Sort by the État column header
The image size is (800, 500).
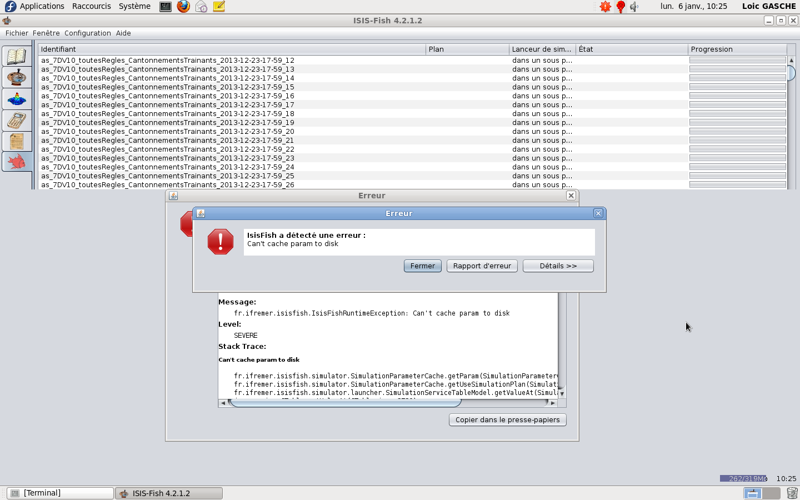pos(632,49)
